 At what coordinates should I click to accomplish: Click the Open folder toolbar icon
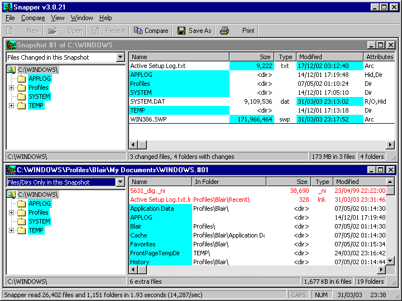52,31
